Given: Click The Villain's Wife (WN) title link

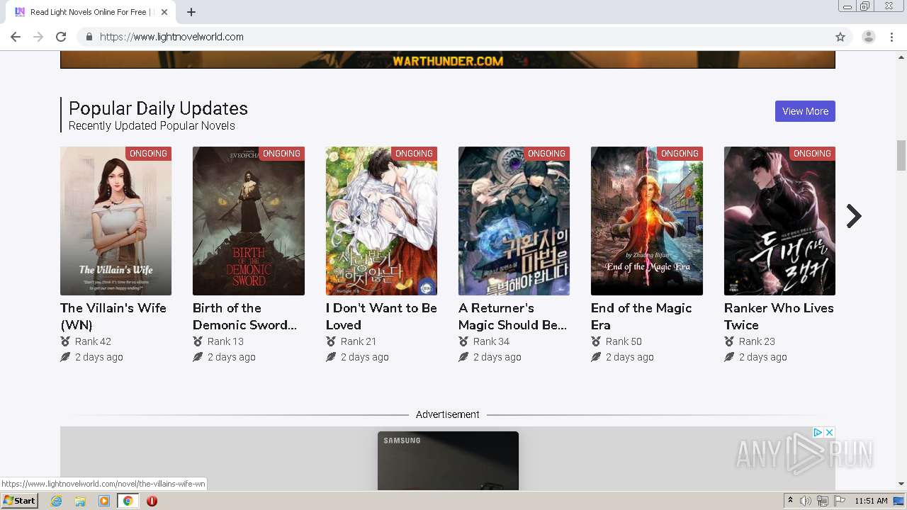Looking at the screenshot, I should (113, 317).
